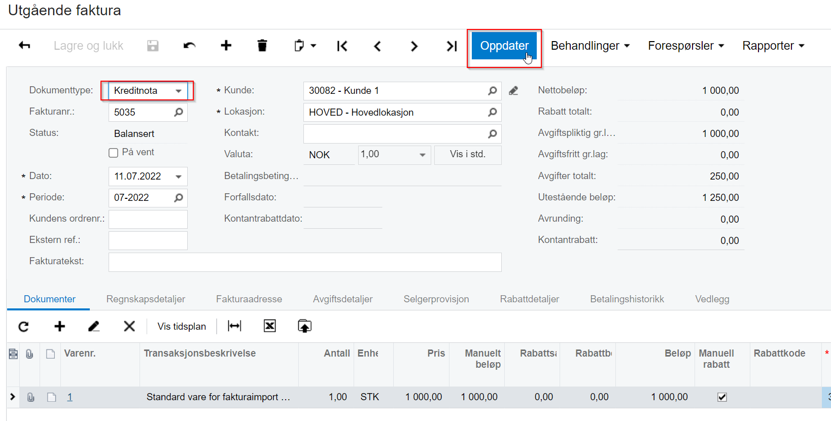The image size is (831, 421).
Task: Click into the Fakturatekst input field
Action: coord(304,262)
